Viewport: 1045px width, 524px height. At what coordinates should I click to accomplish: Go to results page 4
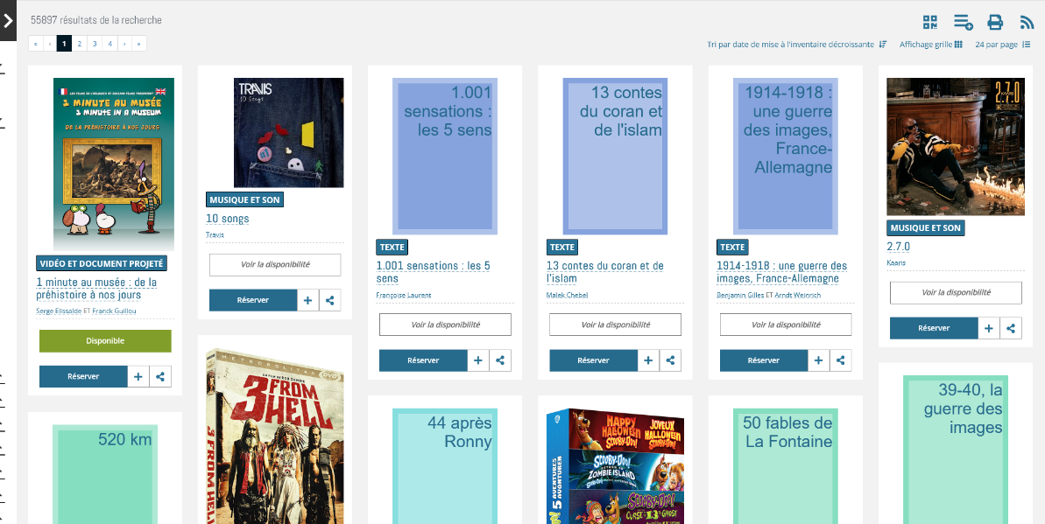tap(109, 43)
